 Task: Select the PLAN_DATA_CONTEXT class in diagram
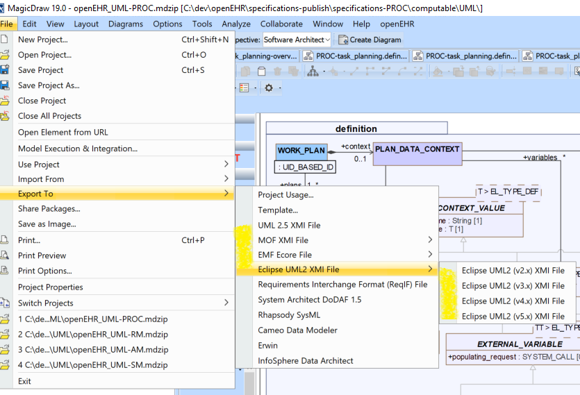417,154
